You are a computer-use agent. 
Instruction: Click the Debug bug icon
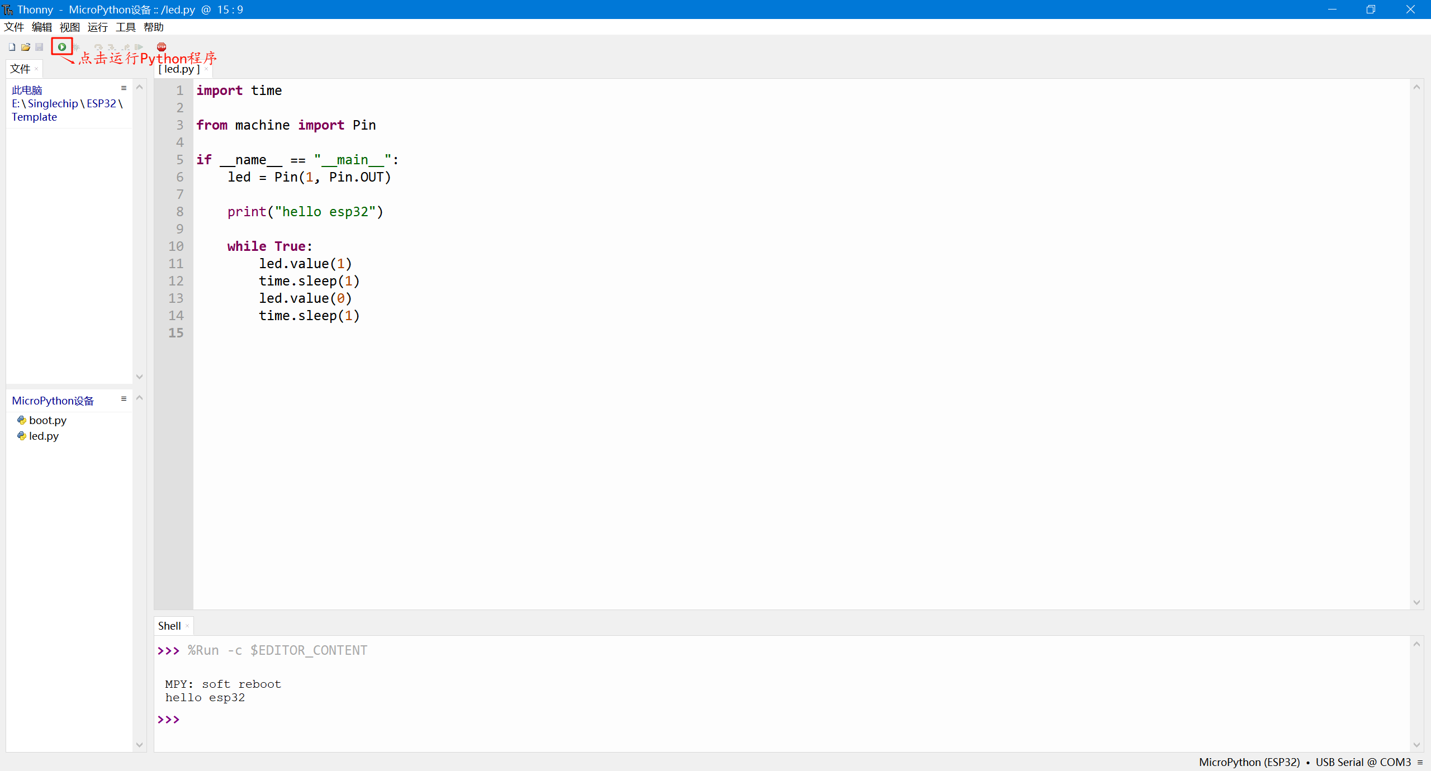point(77,47)
